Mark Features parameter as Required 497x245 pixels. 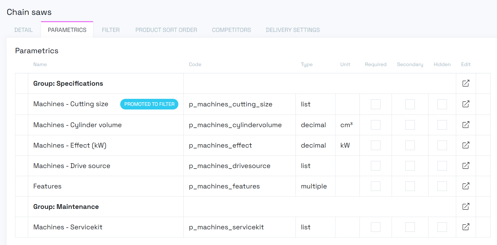pos(375,186)
